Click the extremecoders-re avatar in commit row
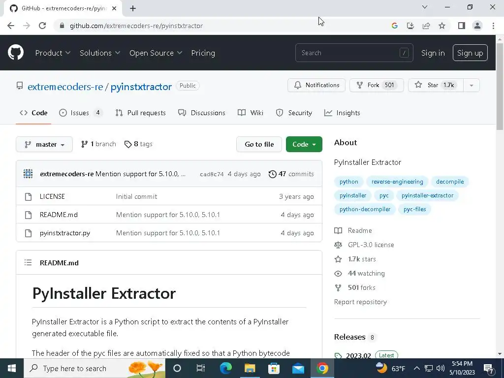Screen dimensions: 504x378 click(x=28, y=174)
